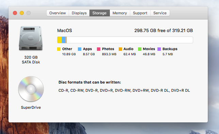The width and height of the screenshot is (219, 134).
Task: Minimize the window with the yellow button
Action: 22,13
